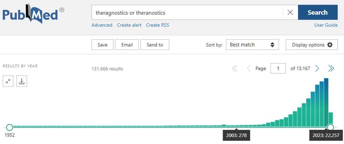Viewport: 344px width, 144px height.
Task: Open the User Guide link
Action: click(x=326, y=25)
